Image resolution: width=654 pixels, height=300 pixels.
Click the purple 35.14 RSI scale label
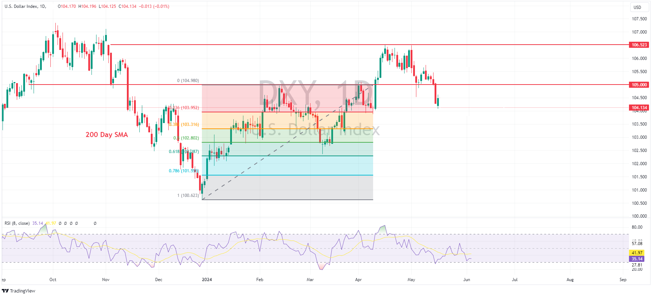click(x=637, y=259)
